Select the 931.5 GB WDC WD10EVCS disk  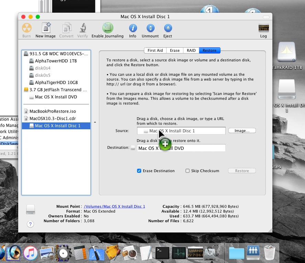click(56, 53)
